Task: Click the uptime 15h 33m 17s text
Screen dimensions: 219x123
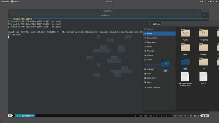Action: click(x=145, y=115)
